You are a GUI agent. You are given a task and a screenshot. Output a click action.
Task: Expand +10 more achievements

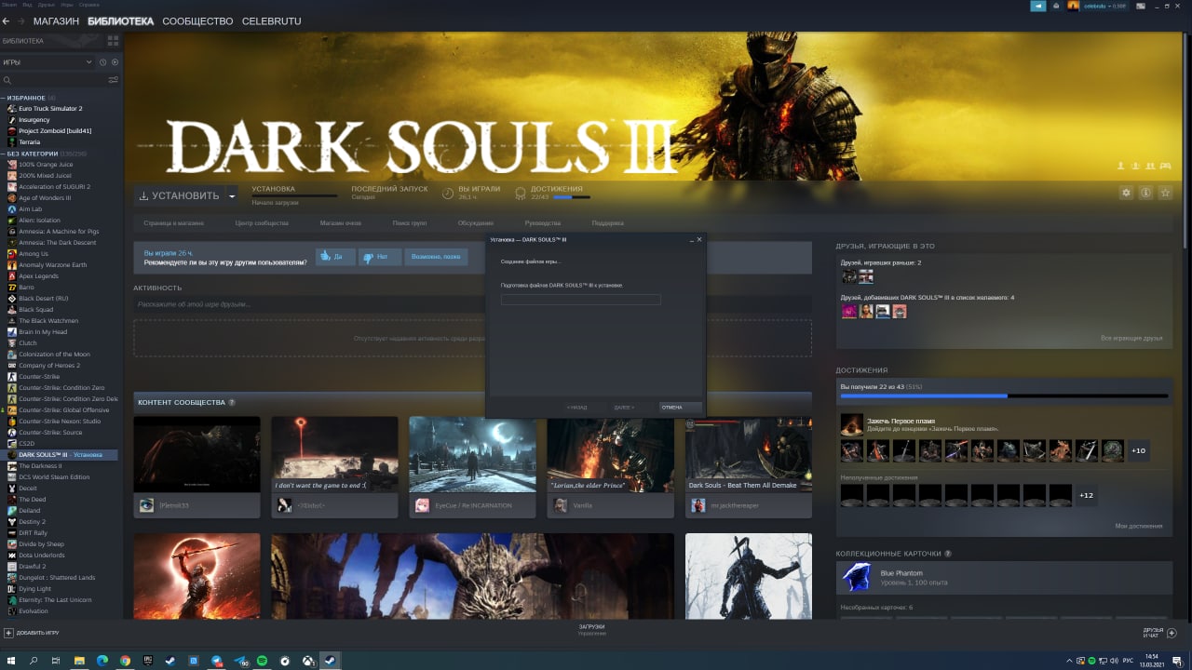coord(1138,450)
